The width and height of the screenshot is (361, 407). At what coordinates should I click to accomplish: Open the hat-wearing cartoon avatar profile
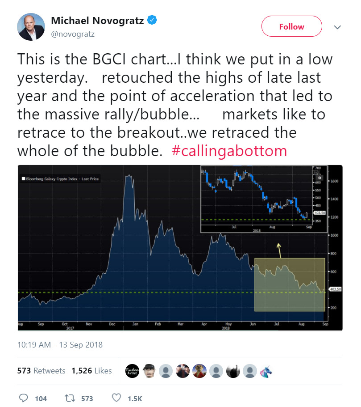[149, 371]
